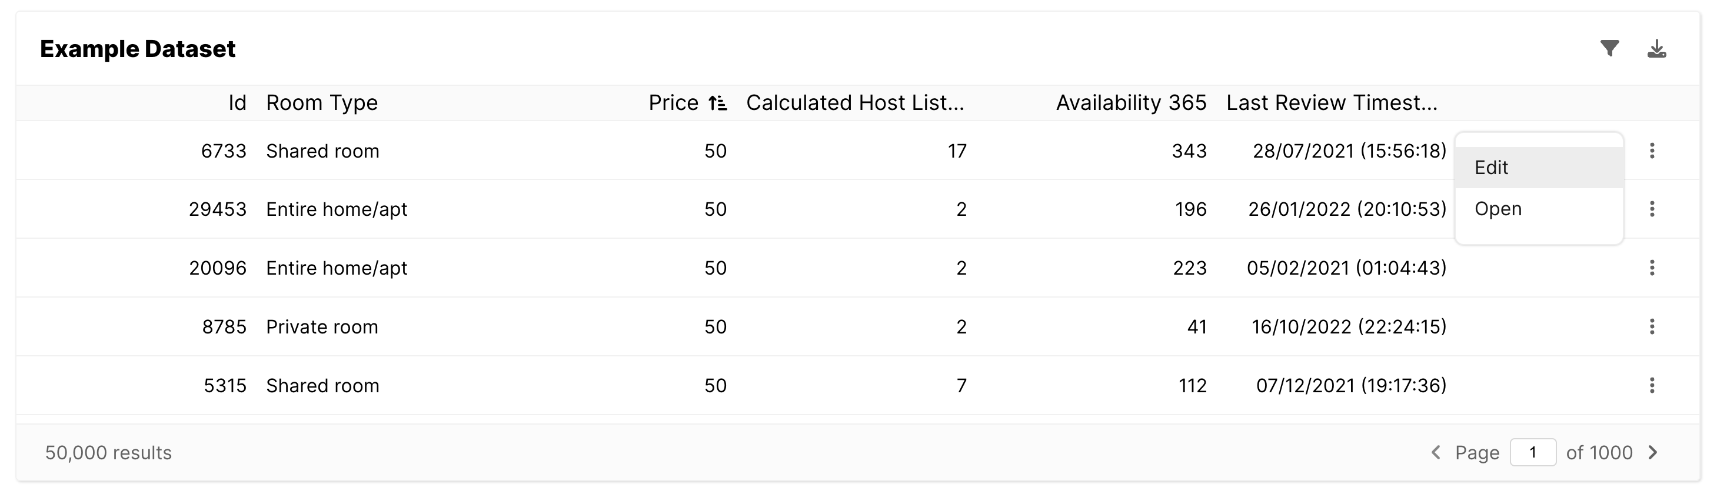The image size is (1717, 494).
Task: Open row actions menu for row 5315
Action: coord(1652,385)
